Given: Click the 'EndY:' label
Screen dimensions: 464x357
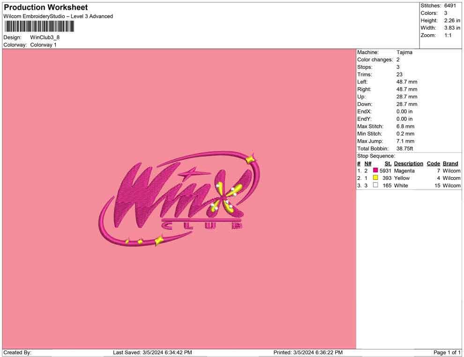Looking at the screenshot, I should point(364,119).
